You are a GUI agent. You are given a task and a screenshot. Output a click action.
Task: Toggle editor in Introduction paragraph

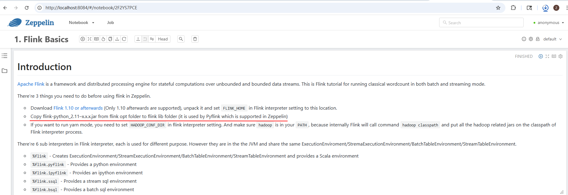[x=547, y=56]
